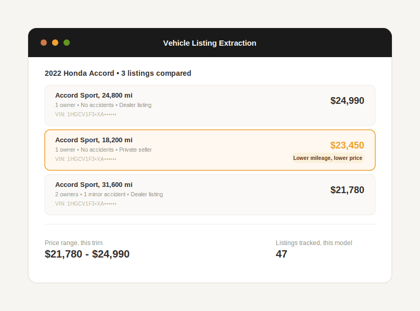
Task: Select the Accord Sport 18,200 mi listing title
Action: pyautogui.click(x=94, y=140)
